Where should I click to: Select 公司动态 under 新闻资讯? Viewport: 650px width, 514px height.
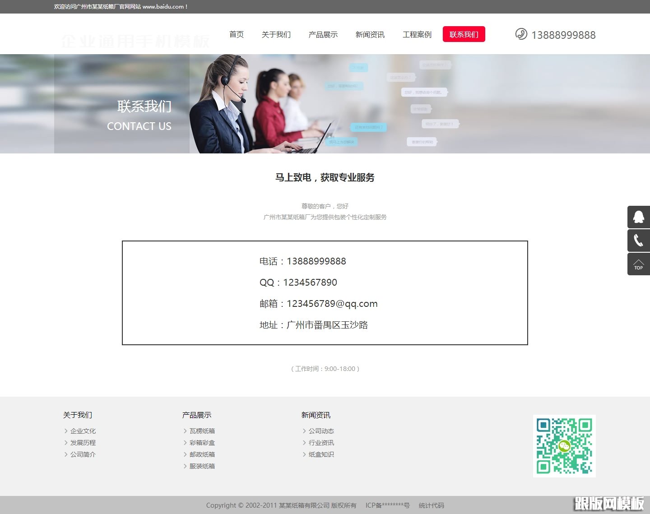point(321,431)
